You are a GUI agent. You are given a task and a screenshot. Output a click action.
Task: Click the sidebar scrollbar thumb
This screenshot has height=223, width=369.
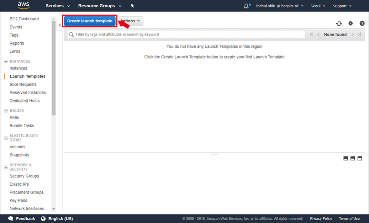[x=54, y=68]
